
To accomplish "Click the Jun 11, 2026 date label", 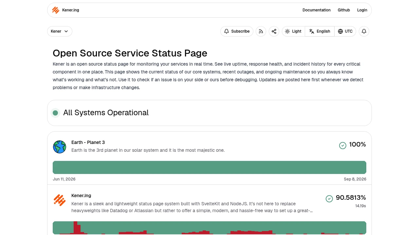I will [64, 179].
